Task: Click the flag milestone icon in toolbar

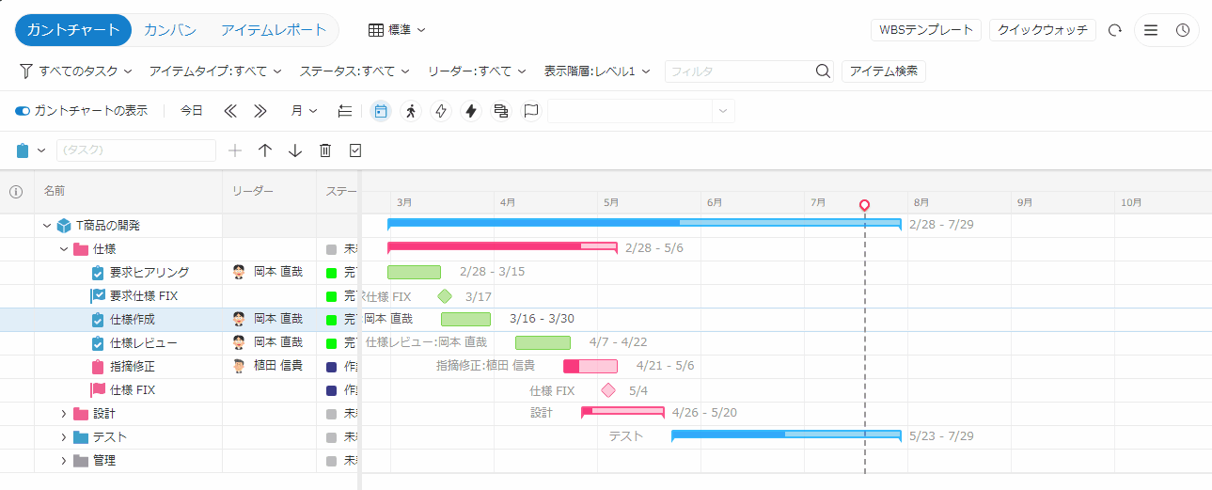Action: click(x=531, y=111)
